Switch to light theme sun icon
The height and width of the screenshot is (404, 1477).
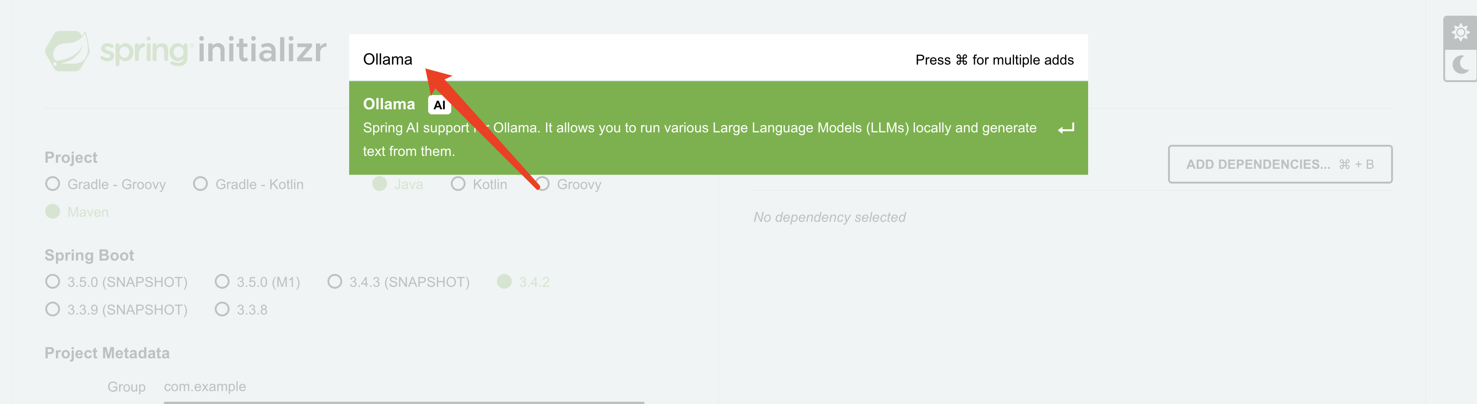1460,32
